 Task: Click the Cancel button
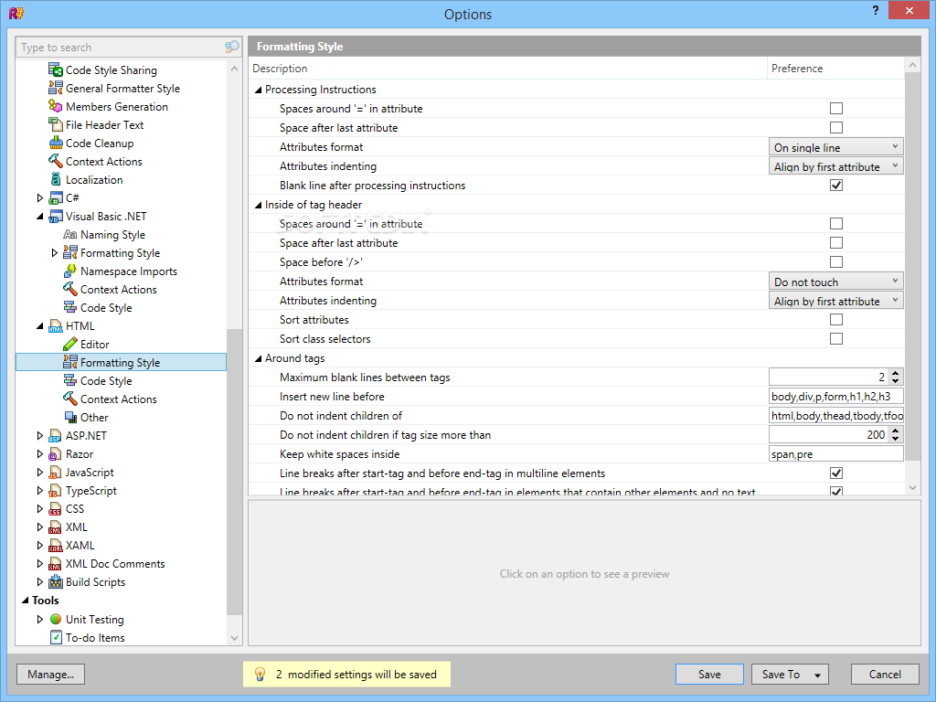[x=885, y=674]
